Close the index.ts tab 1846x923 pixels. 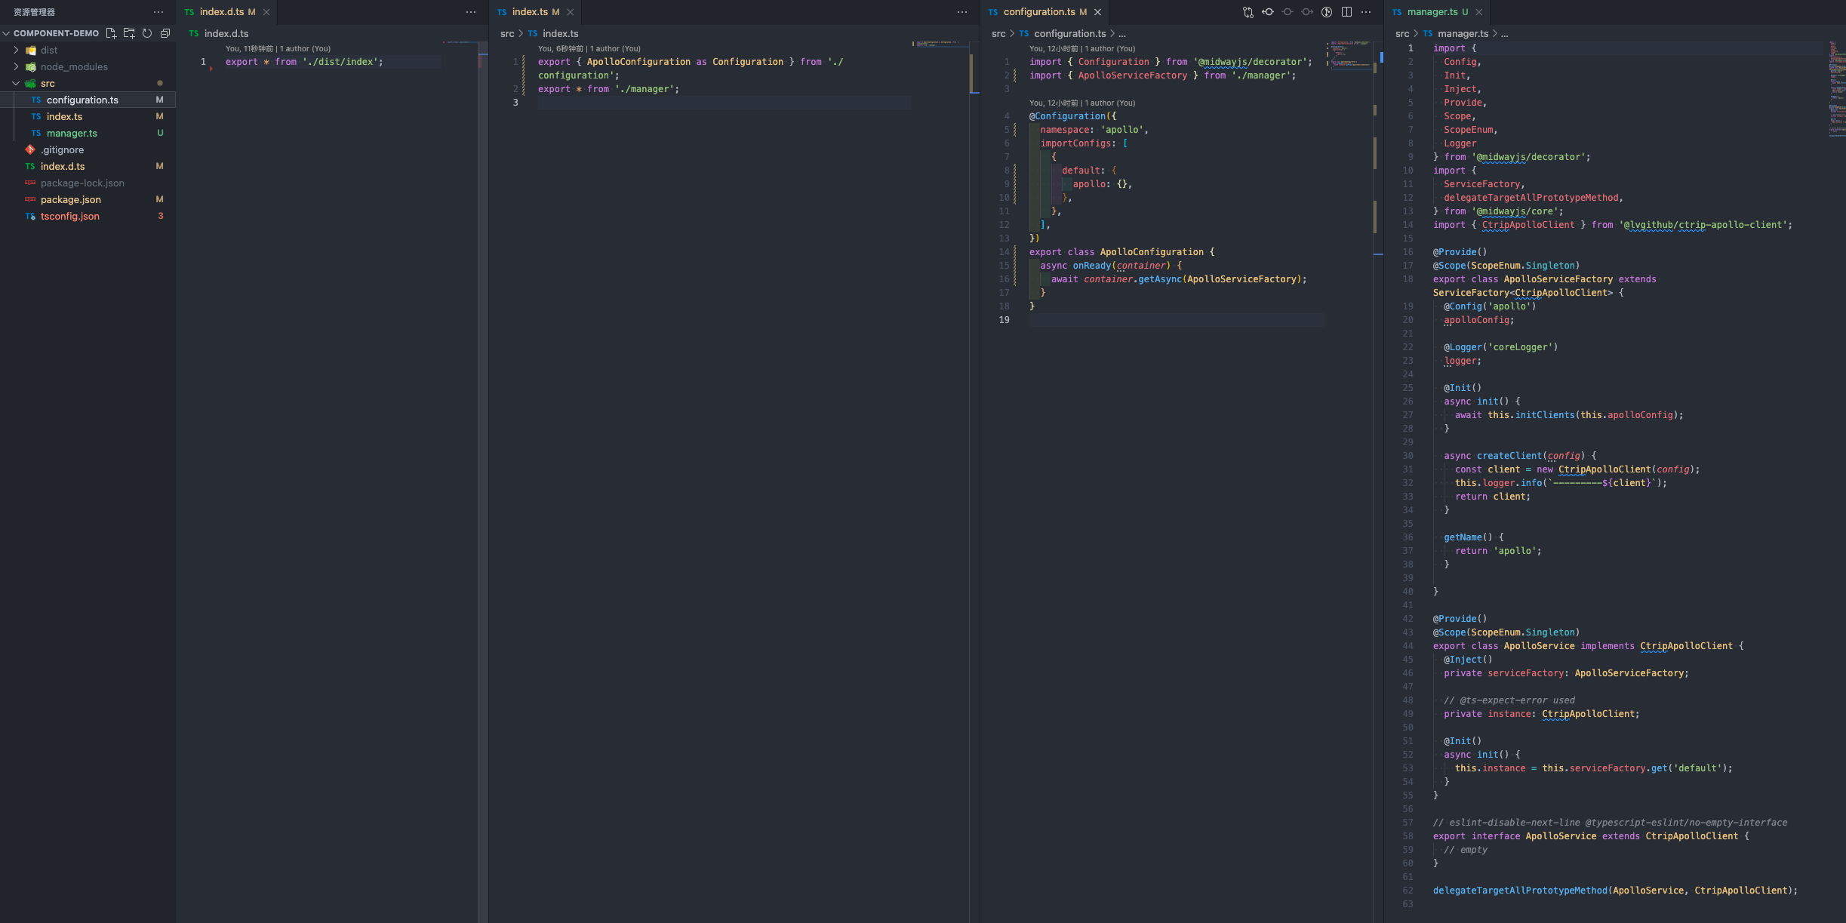pyautogui.click(x=571, y=12)
